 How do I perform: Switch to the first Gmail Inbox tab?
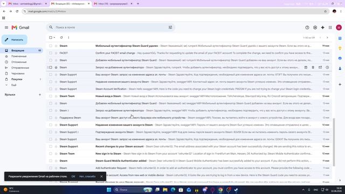[27, 4]
